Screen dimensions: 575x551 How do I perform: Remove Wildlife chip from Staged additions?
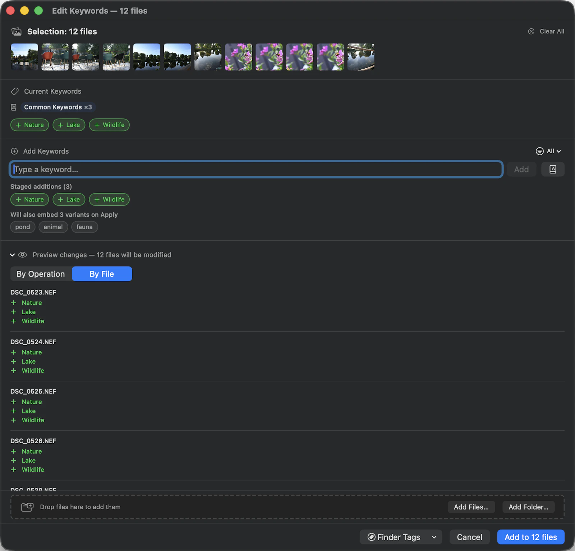click(x=109, y=199)
